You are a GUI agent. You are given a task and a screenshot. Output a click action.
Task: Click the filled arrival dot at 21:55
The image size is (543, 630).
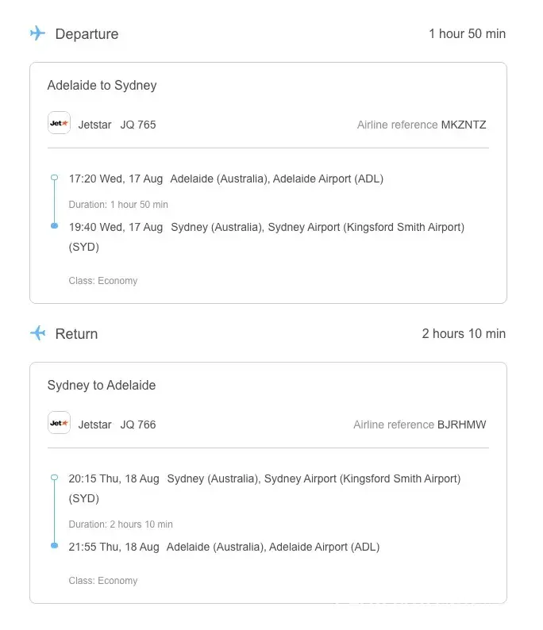(54, 546)
